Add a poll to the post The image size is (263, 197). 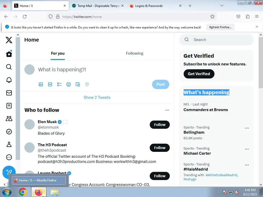[x=59, y=84]
